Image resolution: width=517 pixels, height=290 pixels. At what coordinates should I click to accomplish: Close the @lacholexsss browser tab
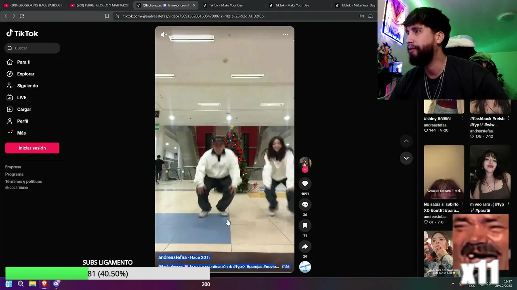click(194, 5)
